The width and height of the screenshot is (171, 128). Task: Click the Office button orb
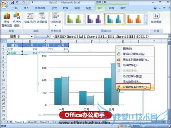(4, 4)
